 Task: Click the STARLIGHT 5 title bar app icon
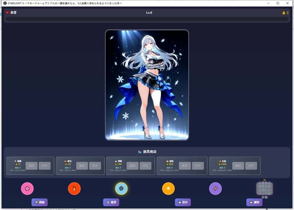5,3
